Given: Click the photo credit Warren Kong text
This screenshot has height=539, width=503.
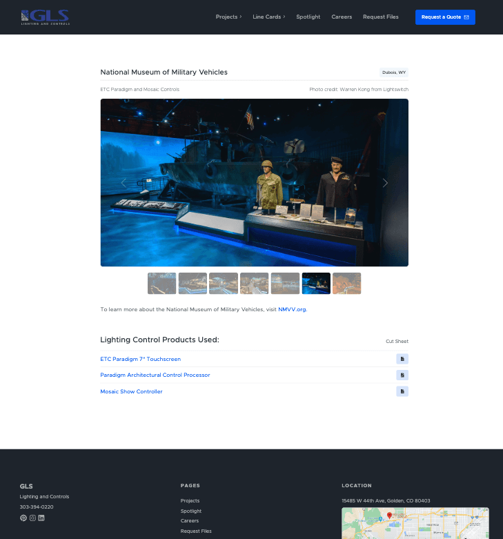Looking at the screenshot, I should point(359,90).
